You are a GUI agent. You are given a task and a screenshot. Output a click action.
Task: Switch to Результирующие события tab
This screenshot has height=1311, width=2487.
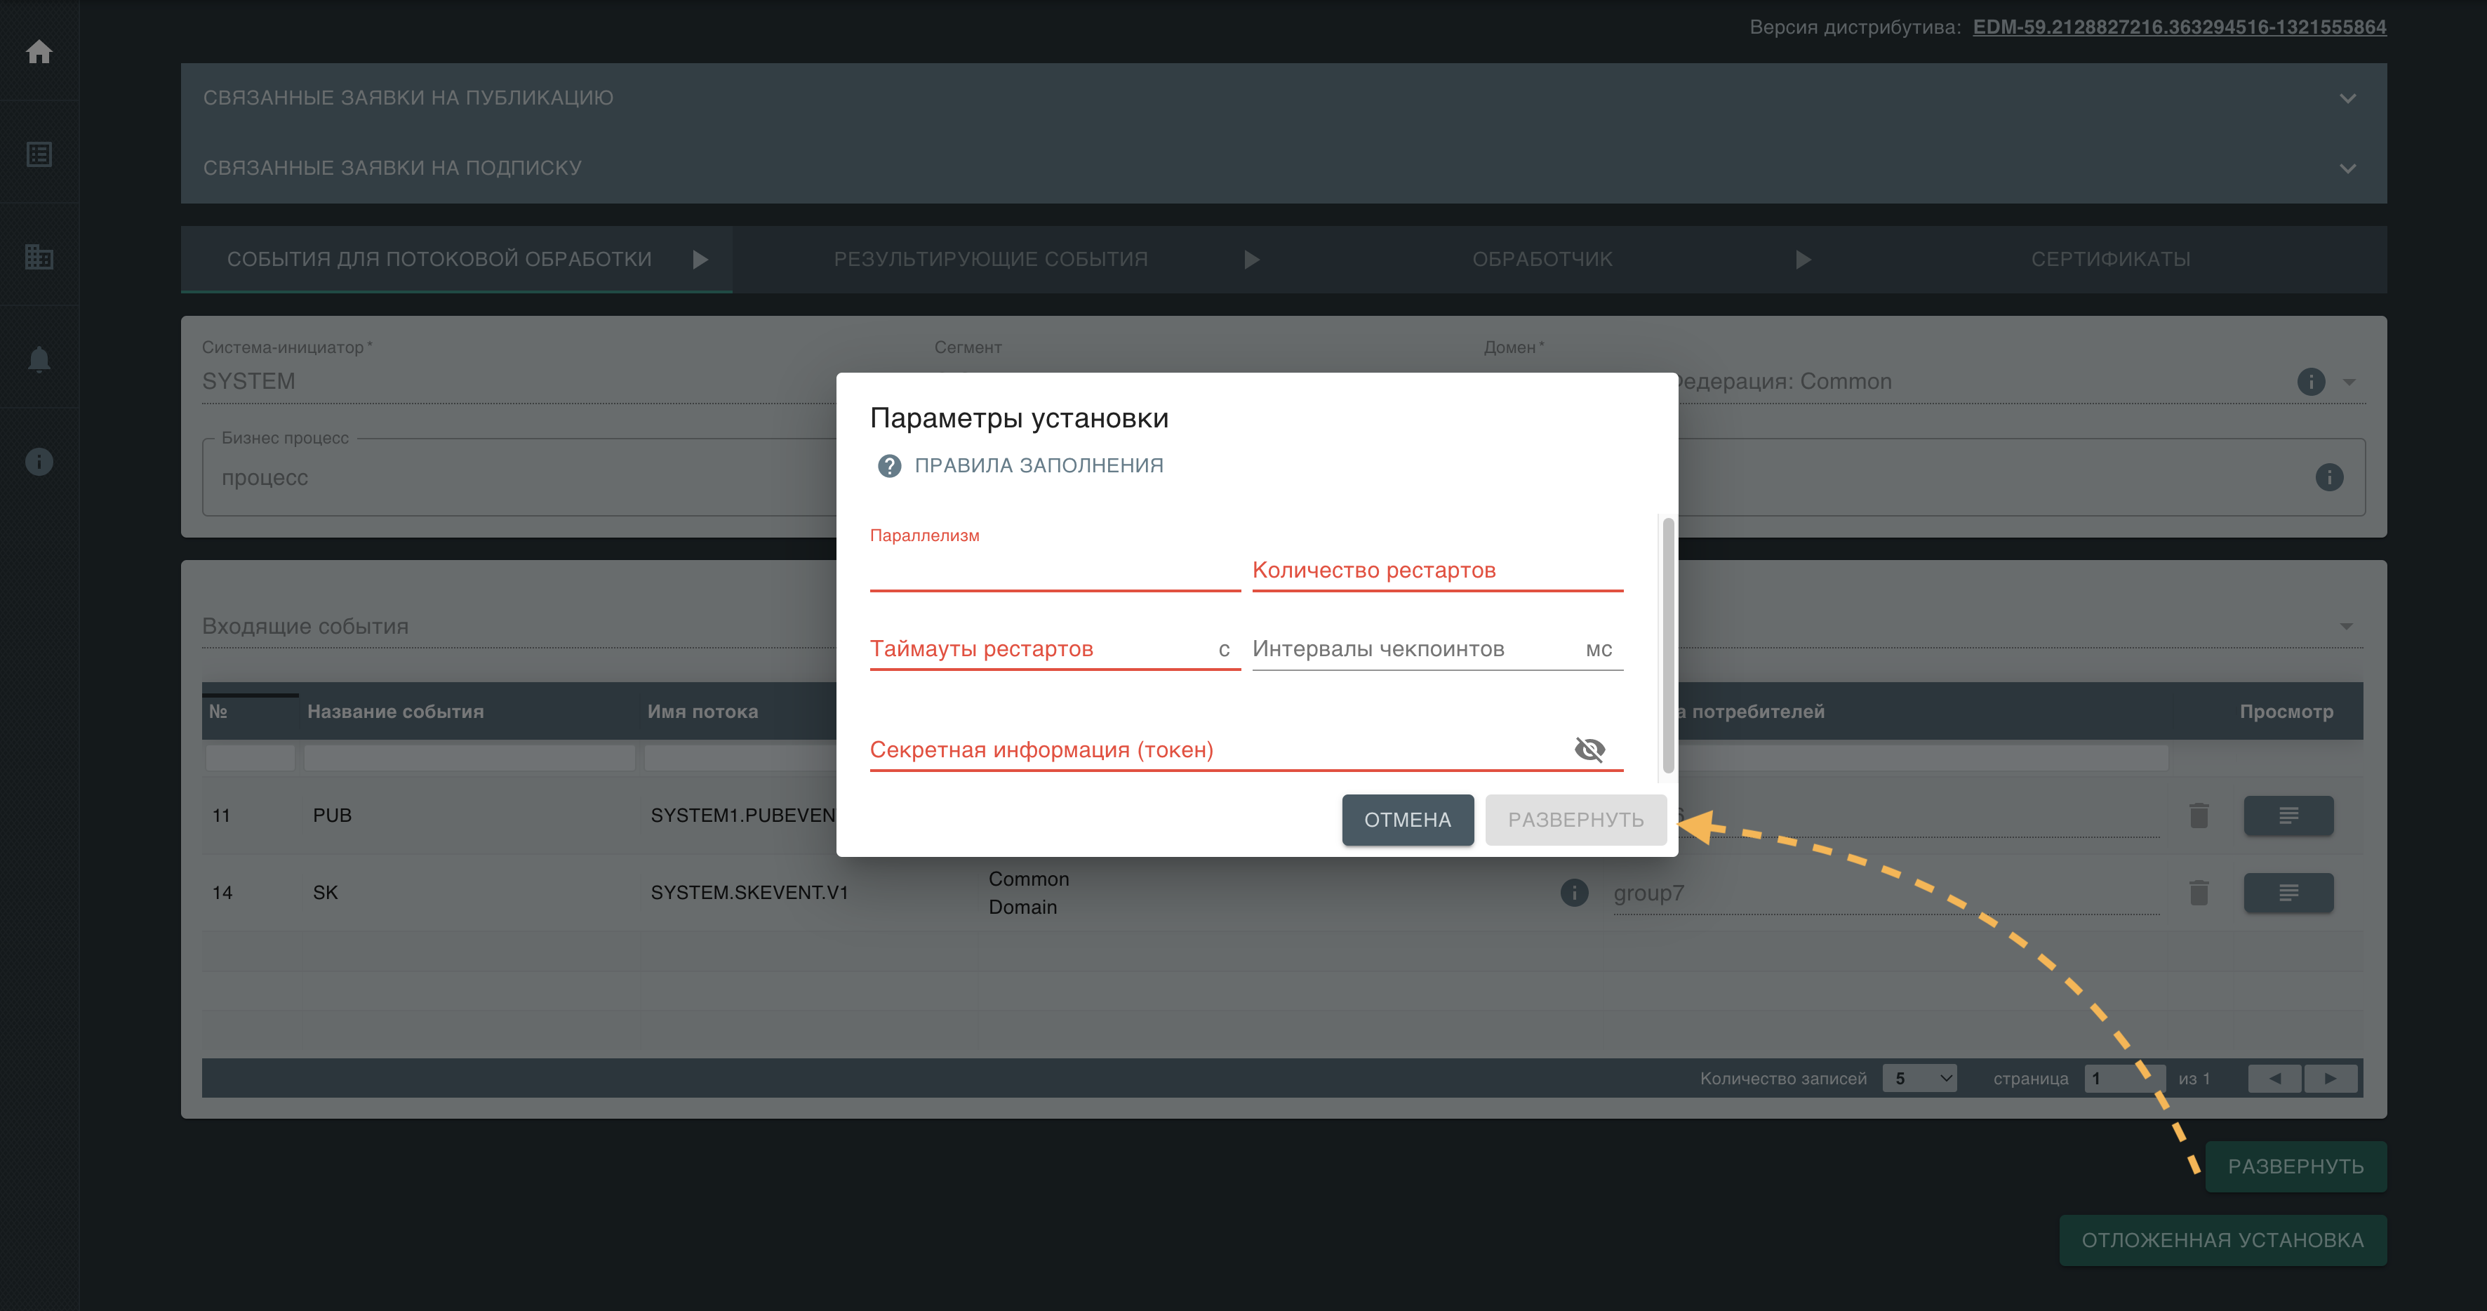pyautogui.click(x=991, y=259)
